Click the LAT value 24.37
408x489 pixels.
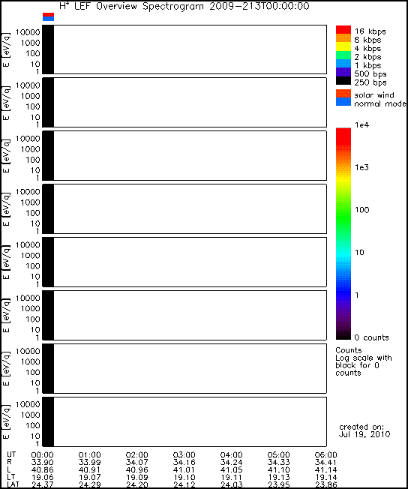click(43, 485)
